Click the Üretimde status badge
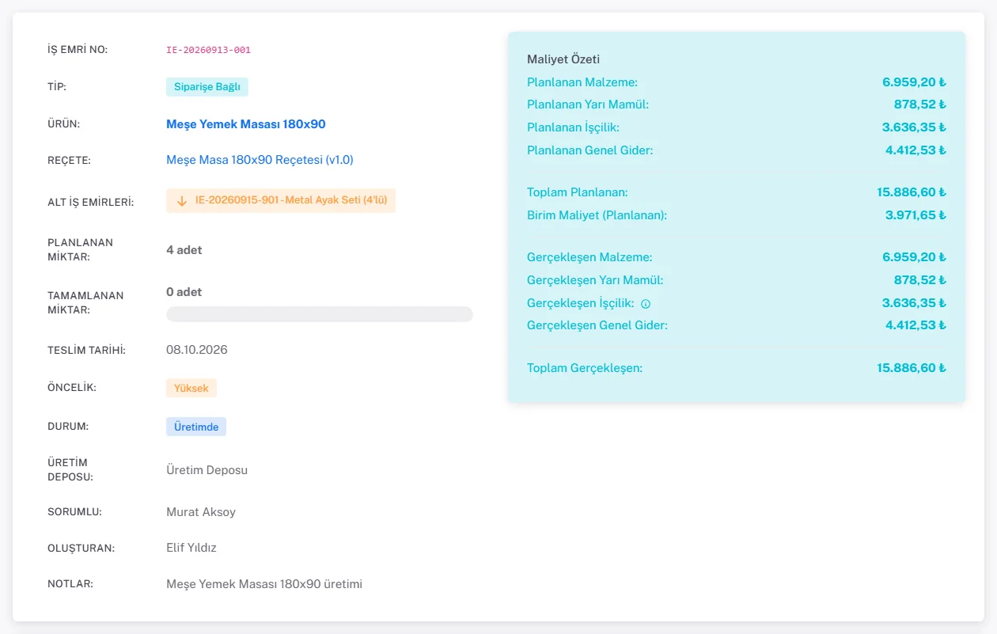This screenshot has width=997, height=634. click(x=196, y=427)
